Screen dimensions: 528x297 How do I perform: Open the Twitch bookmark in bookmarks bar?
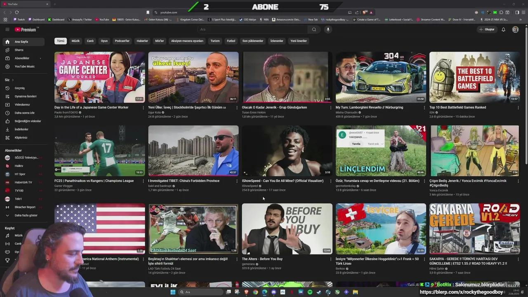[x=19, y=19]
